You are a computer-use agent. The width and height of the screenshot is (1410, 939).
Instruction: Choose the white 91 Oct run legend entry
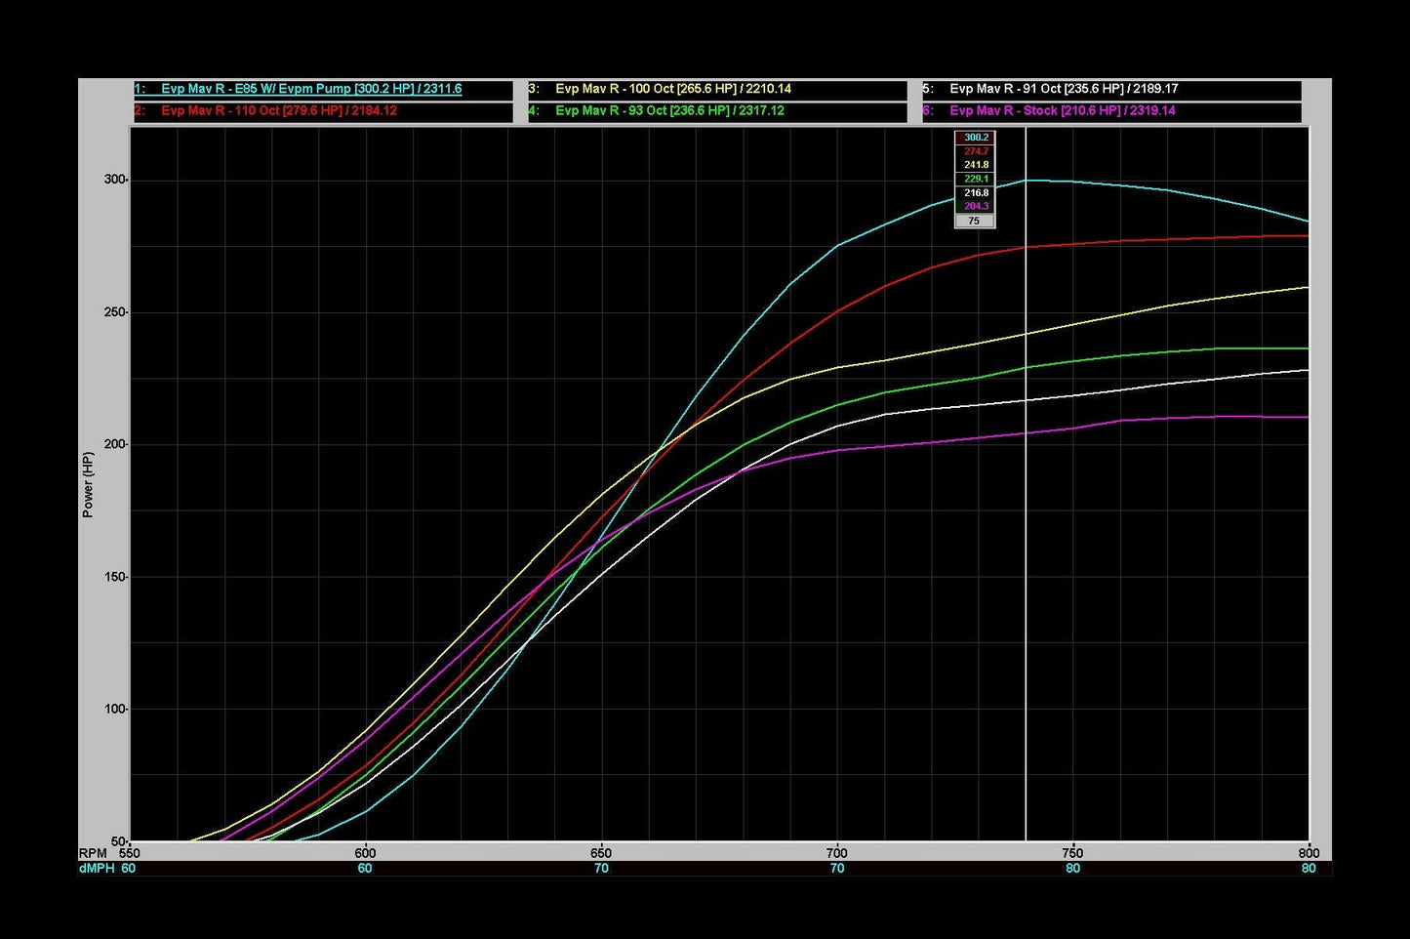click(1063, 89)
